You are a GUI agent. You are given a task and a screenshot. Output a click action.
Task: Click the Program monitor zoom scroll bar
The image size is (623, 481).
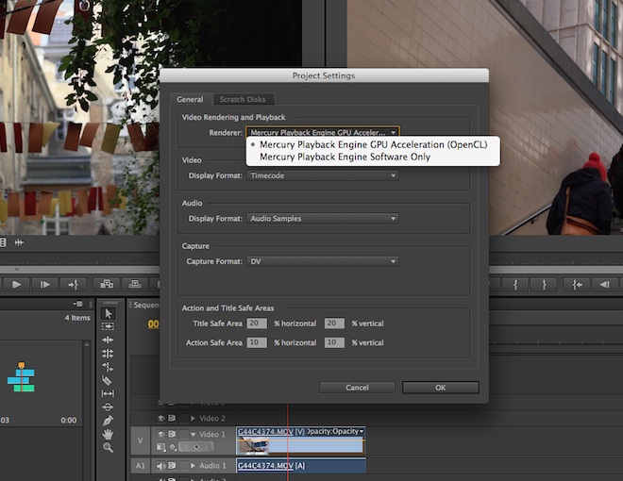click(556, 270)
